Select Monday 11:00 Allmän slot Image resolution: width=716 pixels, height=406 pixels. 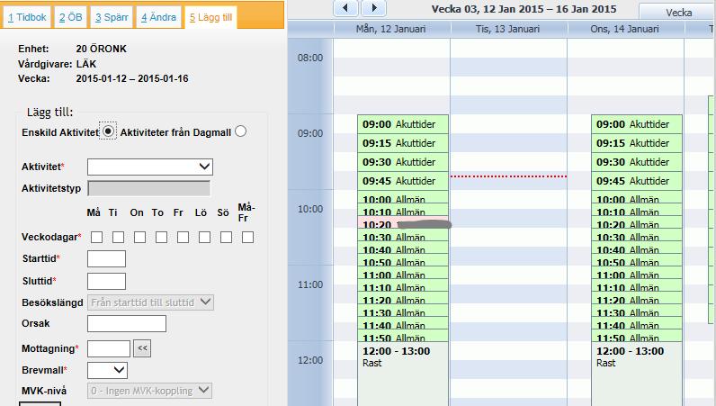(403, 273)
